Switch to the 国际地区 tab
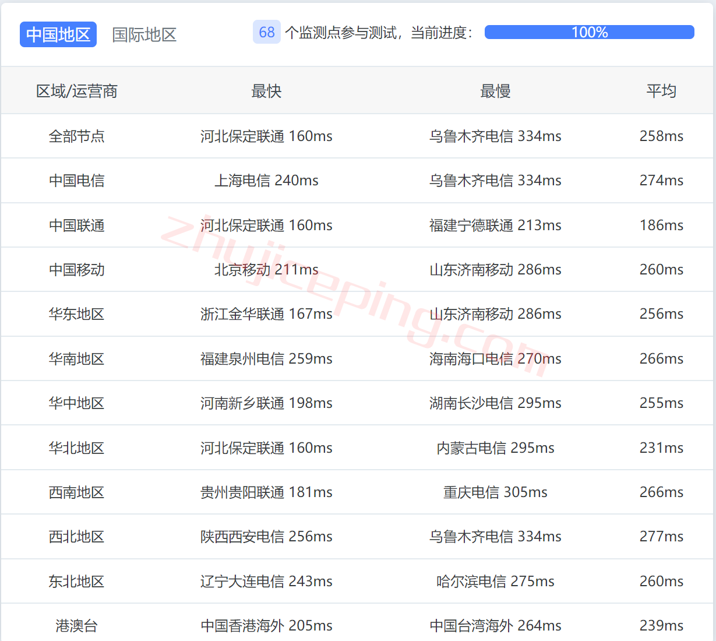 [x=144, y=34]
